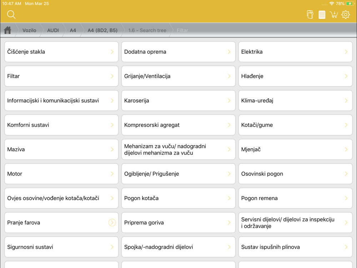
Task: Expand chevron on Karoserija row
Action: [x=229, y=100]
